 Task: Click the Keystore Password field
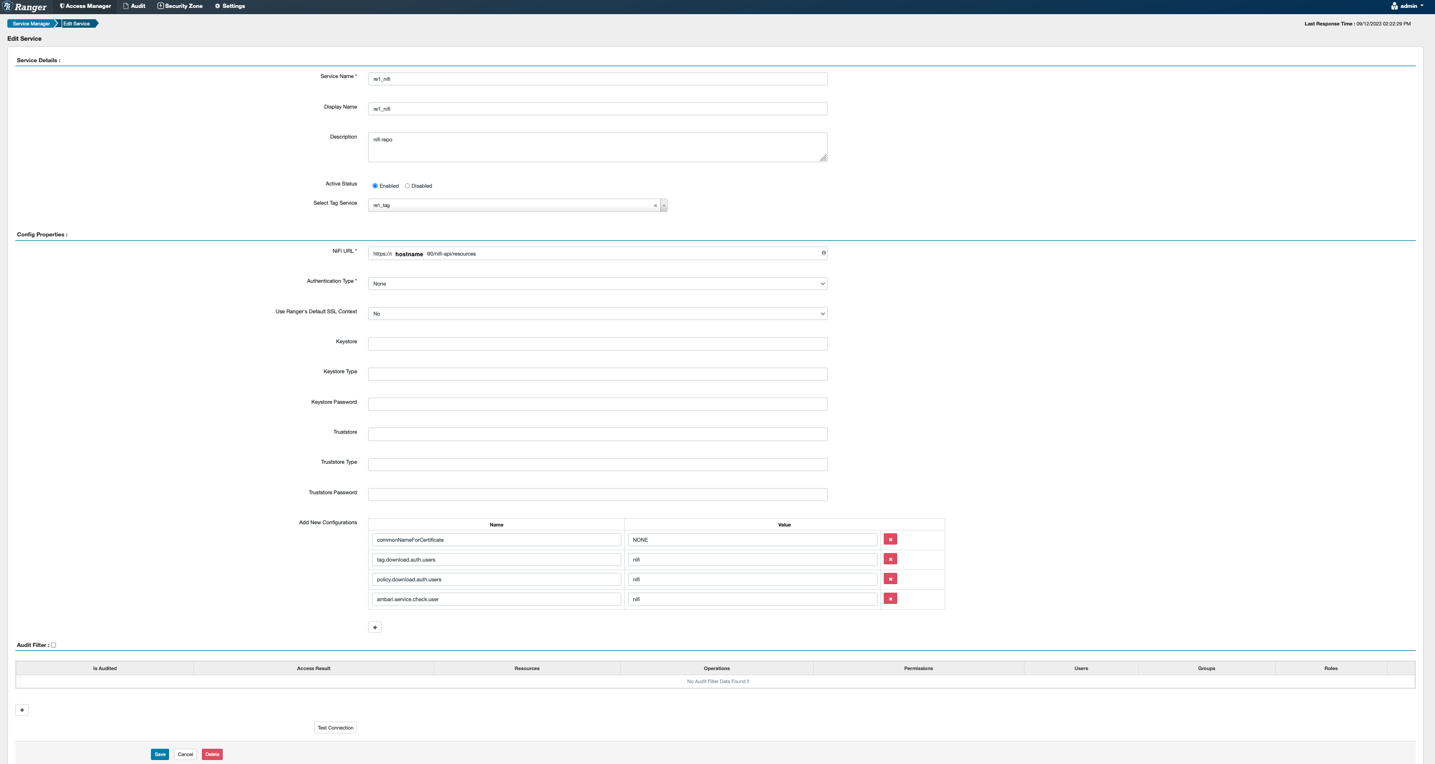(x=598, y=404)
